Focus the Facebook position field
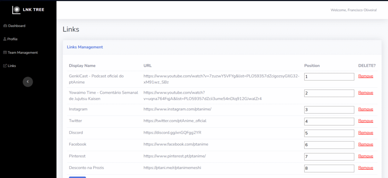Image resolution: width=388 pixels, height=178 pixels. coord(329,145)
